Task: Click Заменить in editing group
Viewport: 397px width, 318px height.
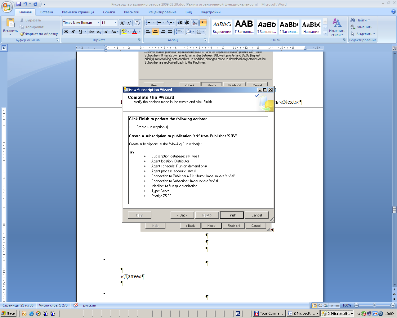Action: (362, 27)
